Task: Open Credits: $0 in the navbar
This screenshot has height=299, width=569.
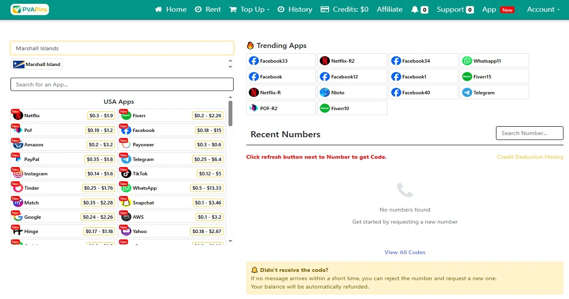Action: pyautogui.click(x=345, y=9)
